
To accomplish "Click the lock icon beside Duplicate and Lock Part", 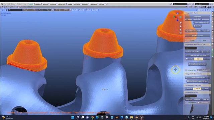I will [203, 52].
